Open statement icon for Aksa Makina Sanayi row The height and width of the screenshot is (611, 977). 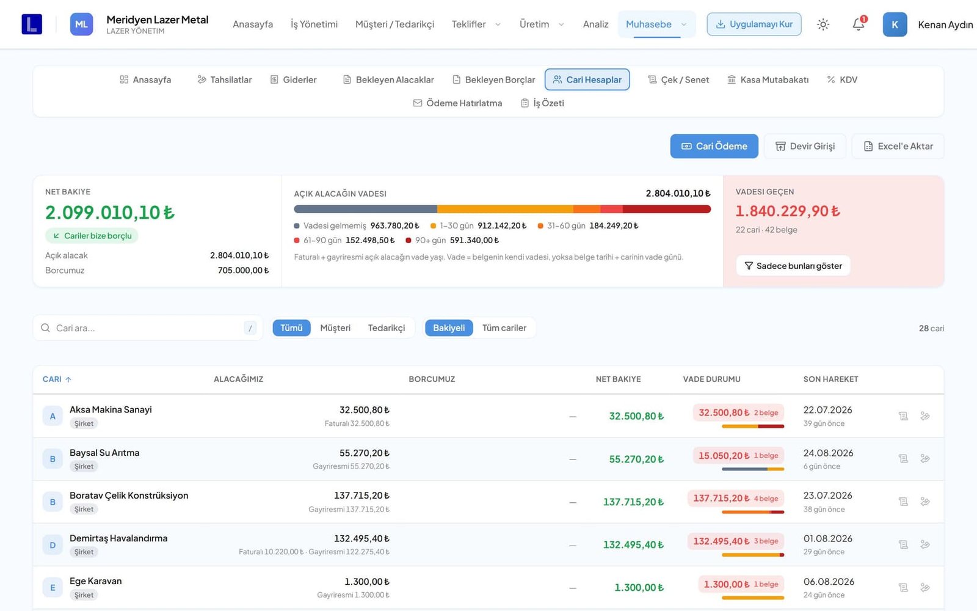click(903, 416)
